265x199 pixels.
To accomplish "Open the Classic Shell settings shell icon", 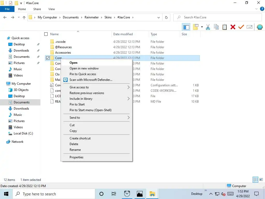I will tap(260, 27).
